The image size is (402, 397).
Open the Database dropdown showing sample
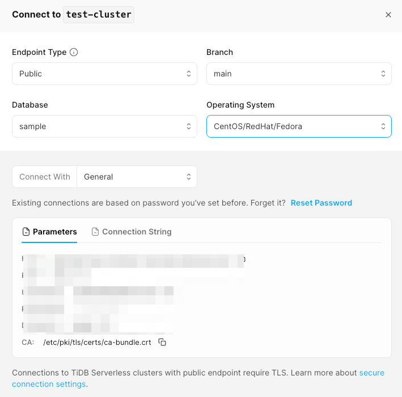104,126
